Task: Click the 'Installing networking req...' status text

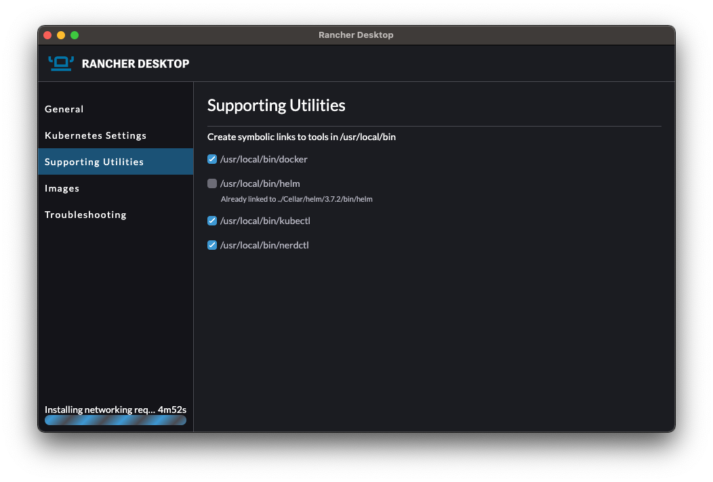Action: tap(99, 410)
